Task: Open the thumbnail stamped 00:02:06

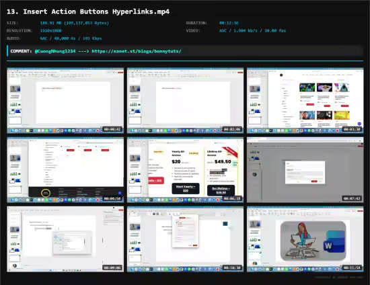Action: pos(185,100)
